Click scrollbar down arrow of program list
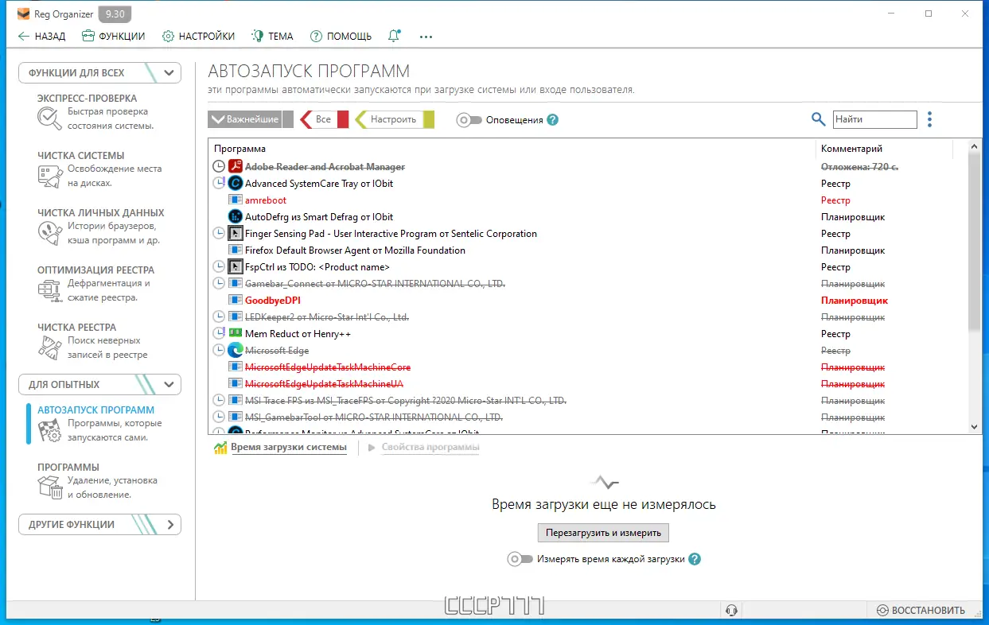The image size is (989, 625). click(x=975, y=427)
